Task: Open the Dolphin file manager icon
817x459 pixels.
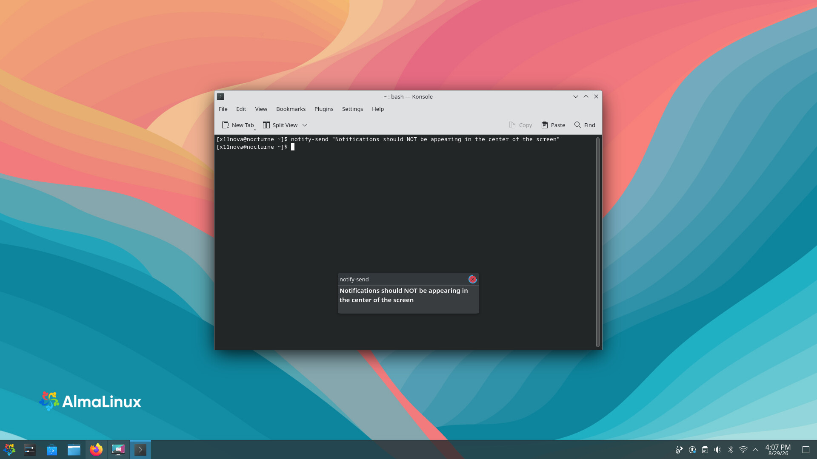Action: point(74,449)
